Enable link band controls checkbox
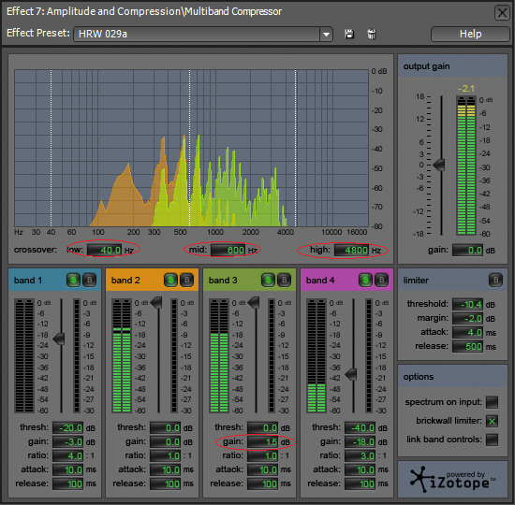Viewport: 515px width, 505px height. click(x=492, y=440)
